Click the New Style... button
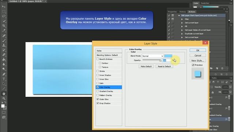234x132 pixels. point(198,60)
